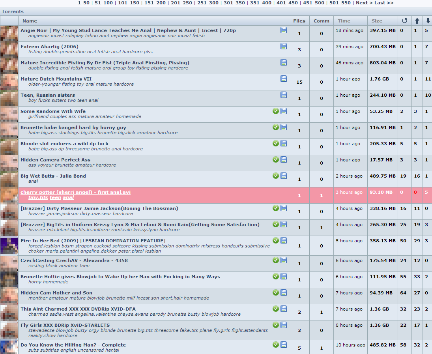Jump to results 101-150

[128, 3]
